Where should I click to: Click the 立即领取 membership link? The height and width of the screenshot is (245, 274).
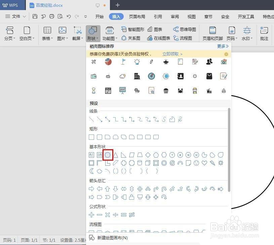tap(170, 53)
